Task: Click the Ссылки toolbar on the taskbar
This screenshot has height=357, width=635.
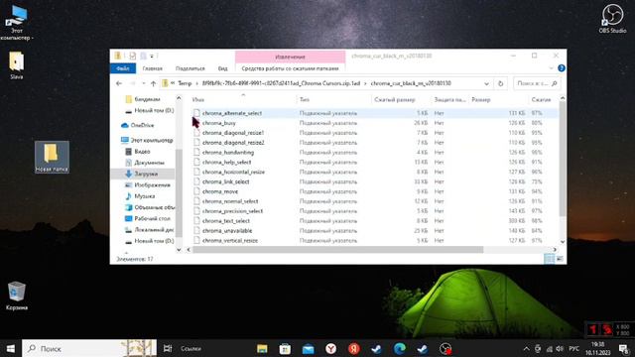Action: click(x=190, y=348)
